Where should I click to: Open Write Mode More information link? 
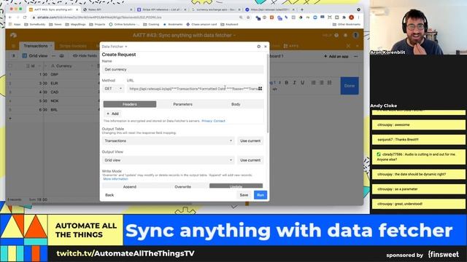(x=115, y=179)
